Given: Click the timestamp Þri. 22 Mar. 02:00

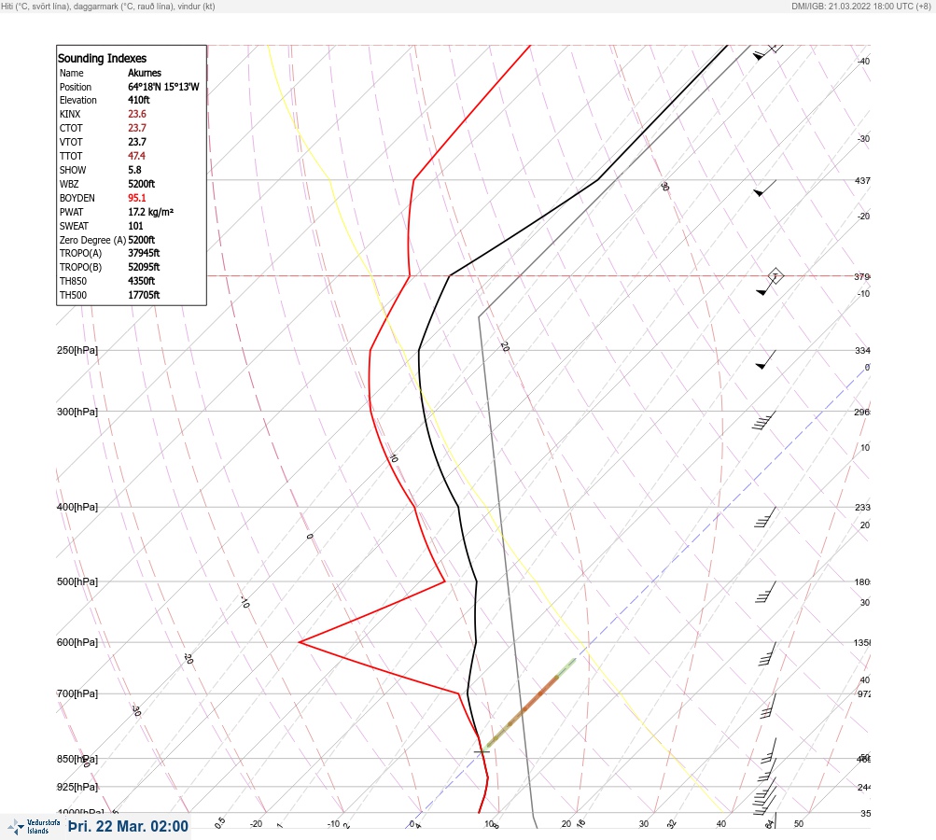Looking at the screenshot, I should click(129, 826).
